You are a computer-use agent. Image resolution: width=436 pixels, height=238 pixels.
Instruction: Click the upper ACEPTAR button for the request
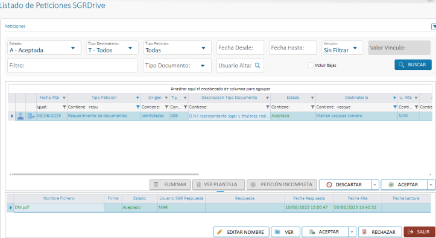(x=404, y=185)
